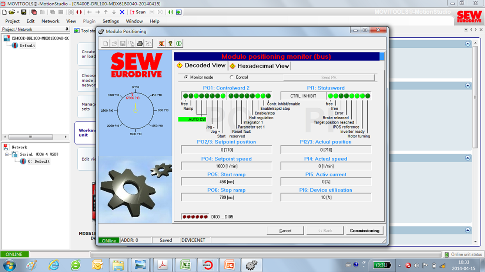Toggle the Project/Network panel pin
Image resolution: width=485 pixels, height=272 pixels.
pos(67,29)
